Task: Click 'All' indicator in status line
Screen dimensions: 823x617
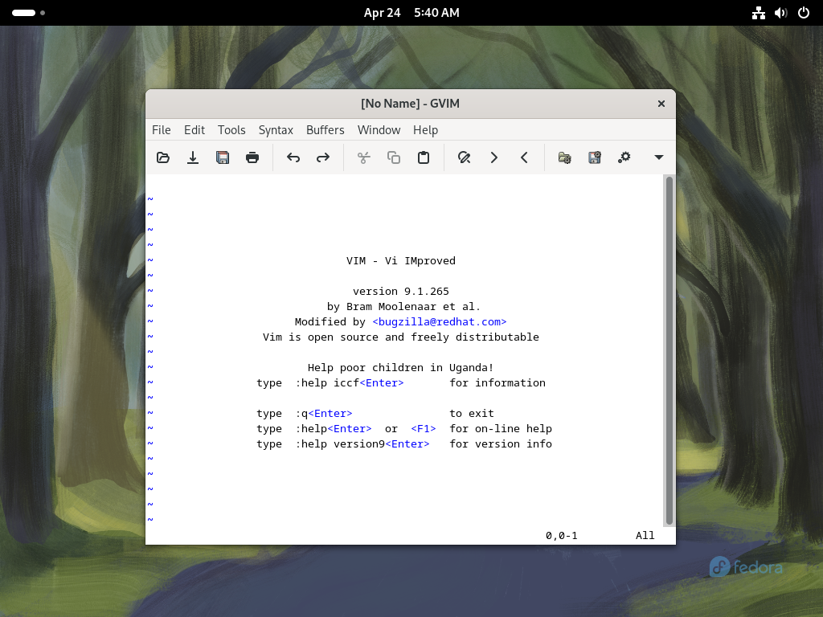Action: pos(645,535)
